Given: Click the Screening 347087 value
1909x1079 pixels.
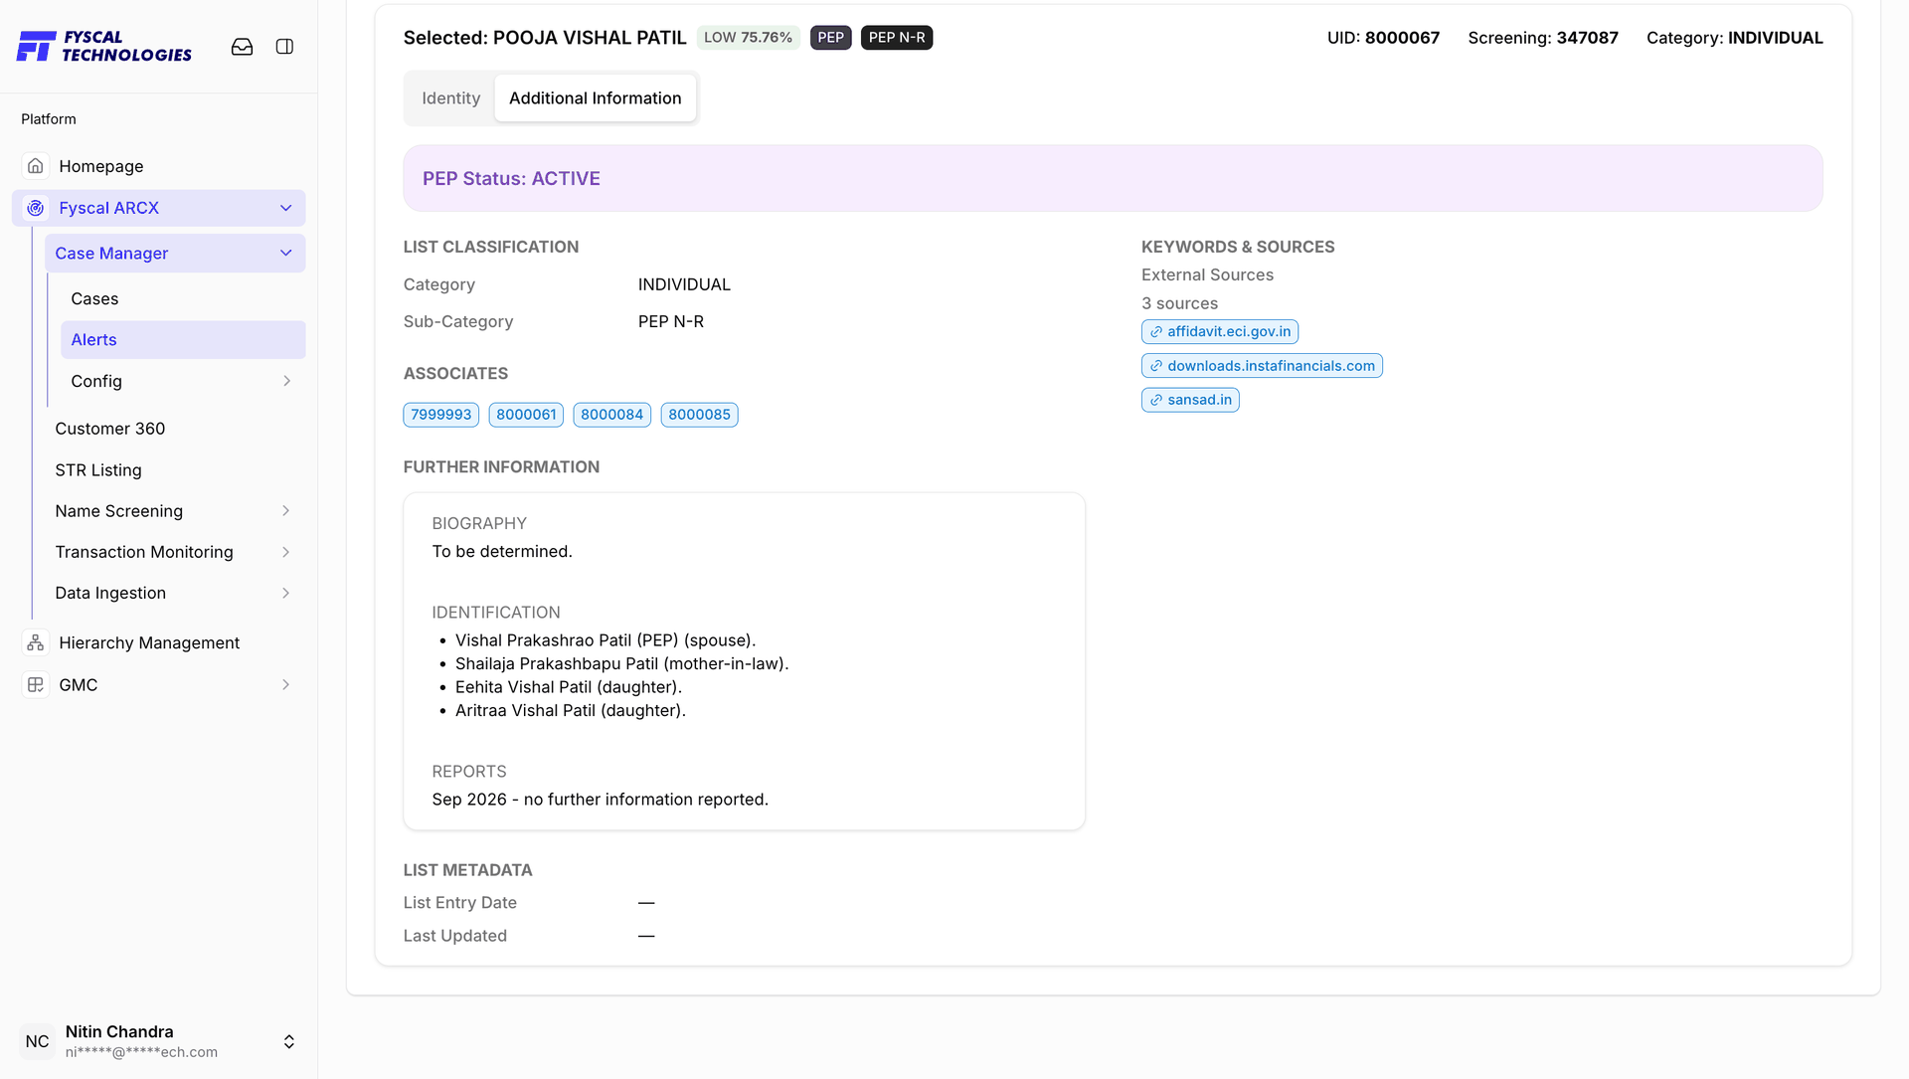Looking at the screenshot, I should pyautogui.click(x=1587, y=38).
